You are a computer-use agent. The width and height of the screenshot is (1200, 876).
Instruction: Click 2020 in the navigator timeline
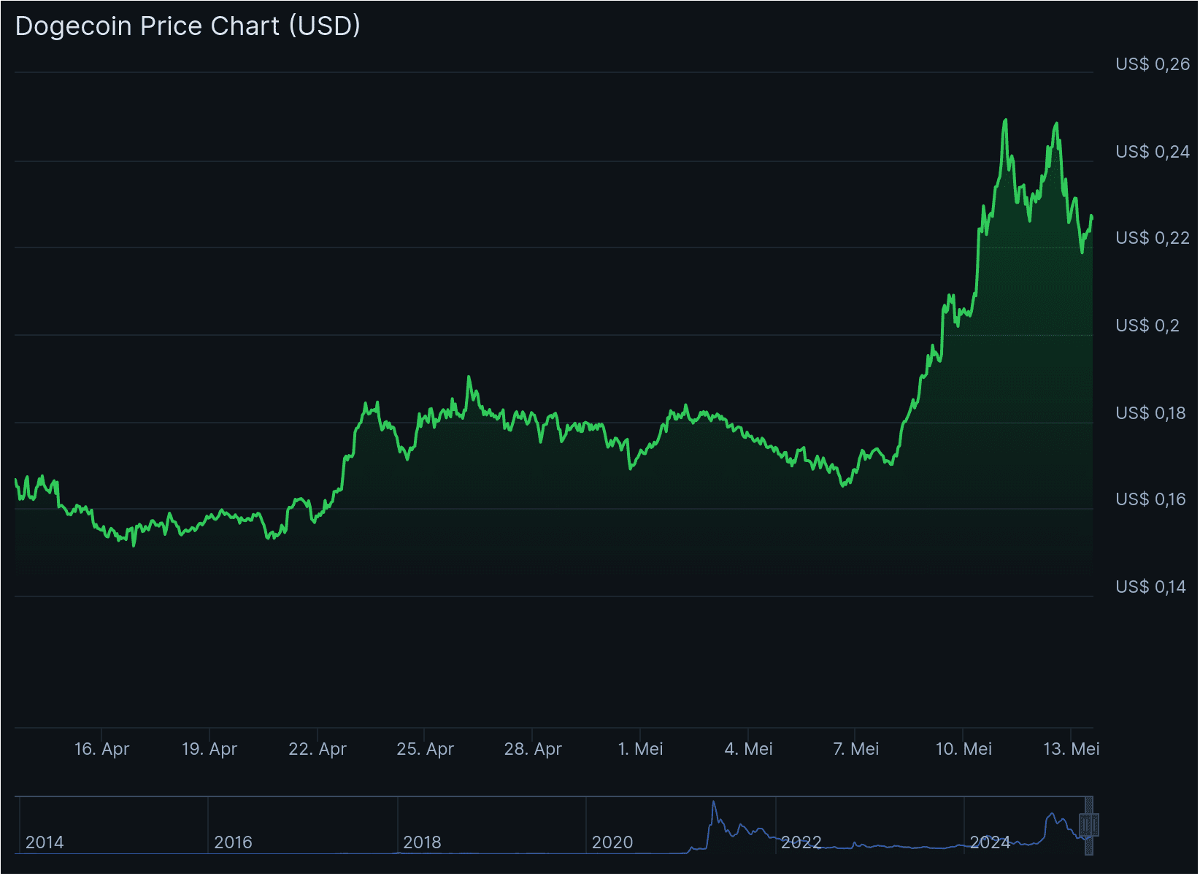pos(612,842)
